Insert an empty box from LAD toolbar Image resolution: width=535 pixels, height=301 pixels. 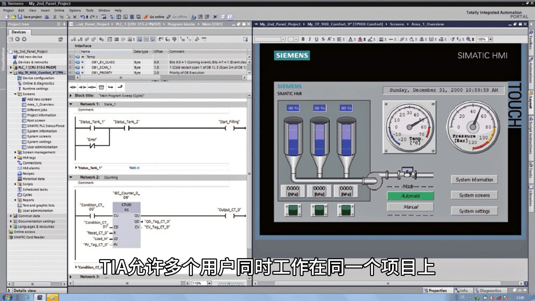(x=101, y=87)
